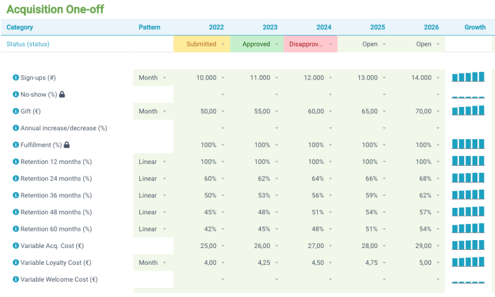This screenshot has height=297, width=495.
Task: Select the red Disapproved status cell
Action: (310, 44)
